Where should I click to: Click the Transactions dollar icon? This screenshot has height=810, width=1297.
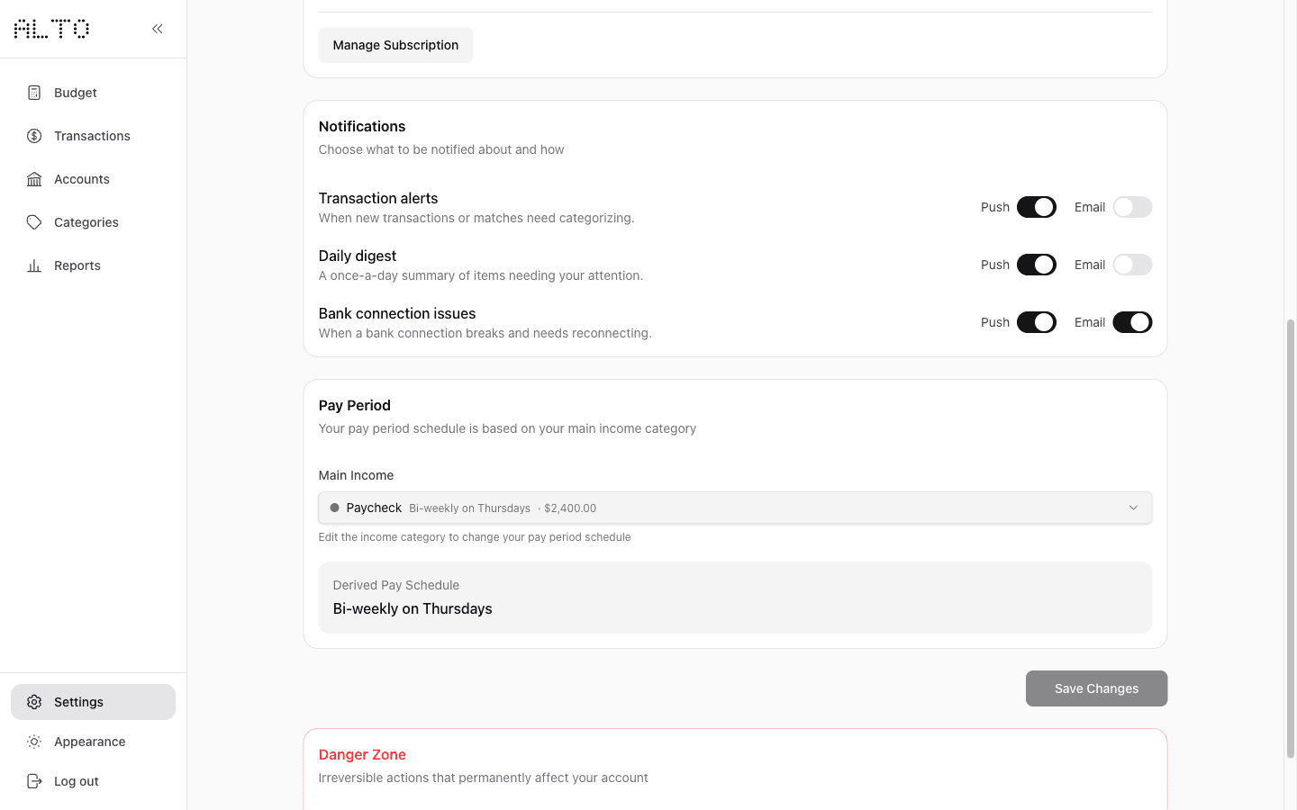pos(34,136)
